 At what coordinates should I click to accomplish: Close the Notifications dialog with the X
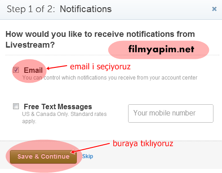tap(214, 9)
